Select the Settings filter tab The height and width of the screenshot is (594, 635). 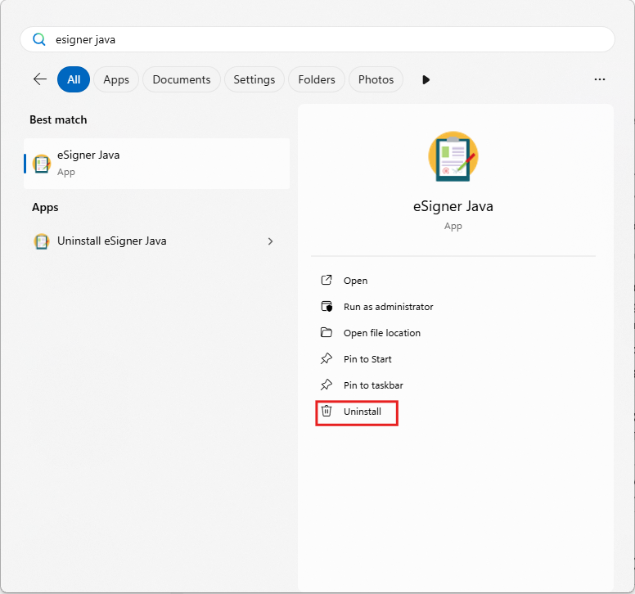coord(254,79)
